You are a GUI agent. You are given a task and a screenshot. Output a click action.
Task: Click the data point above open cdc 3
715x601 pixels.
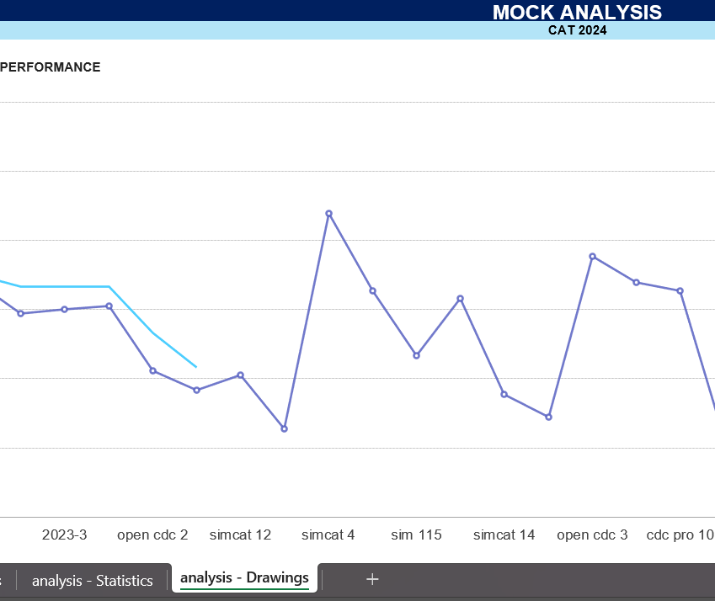[593, 256]
